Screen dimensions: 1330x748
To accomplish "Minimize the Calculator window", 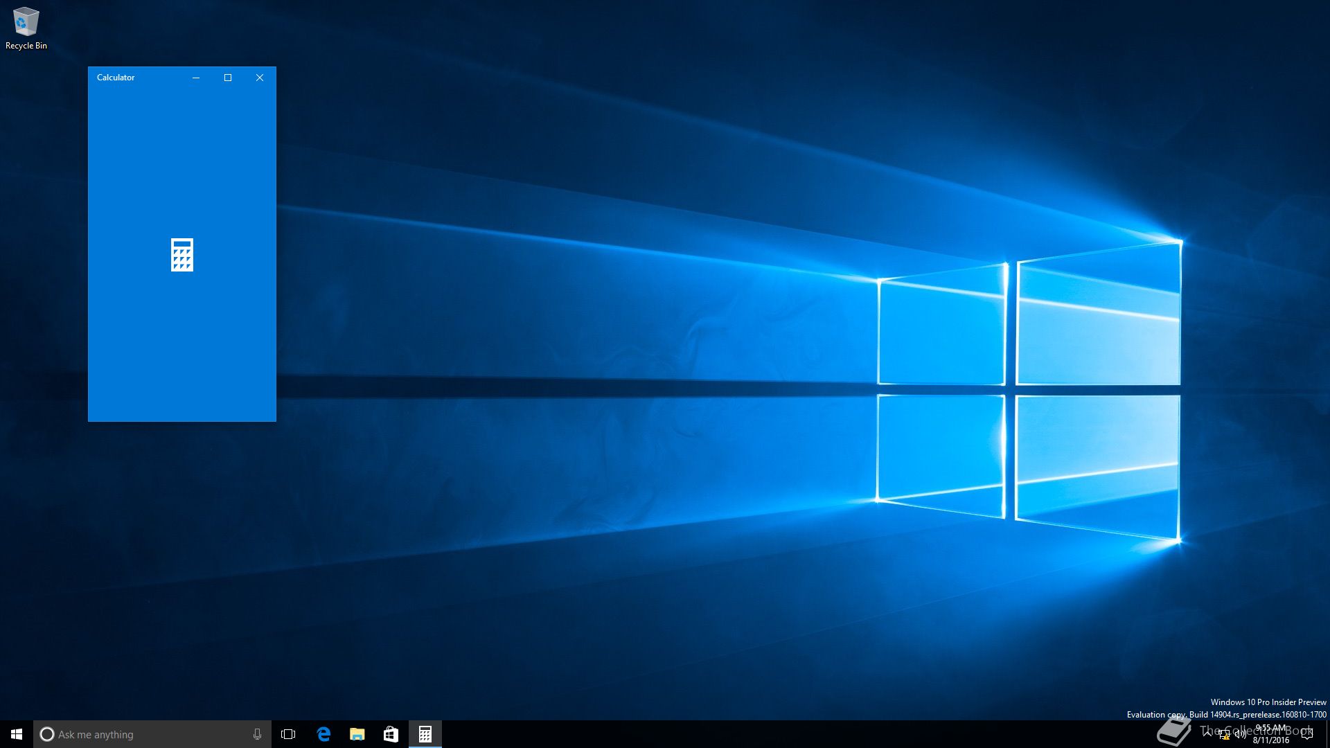I will tap(196, 78).
